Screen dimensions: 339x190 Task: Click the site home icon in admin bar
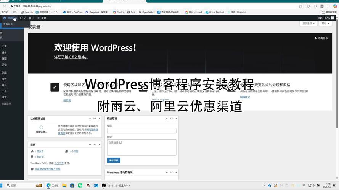coord(5,18)
